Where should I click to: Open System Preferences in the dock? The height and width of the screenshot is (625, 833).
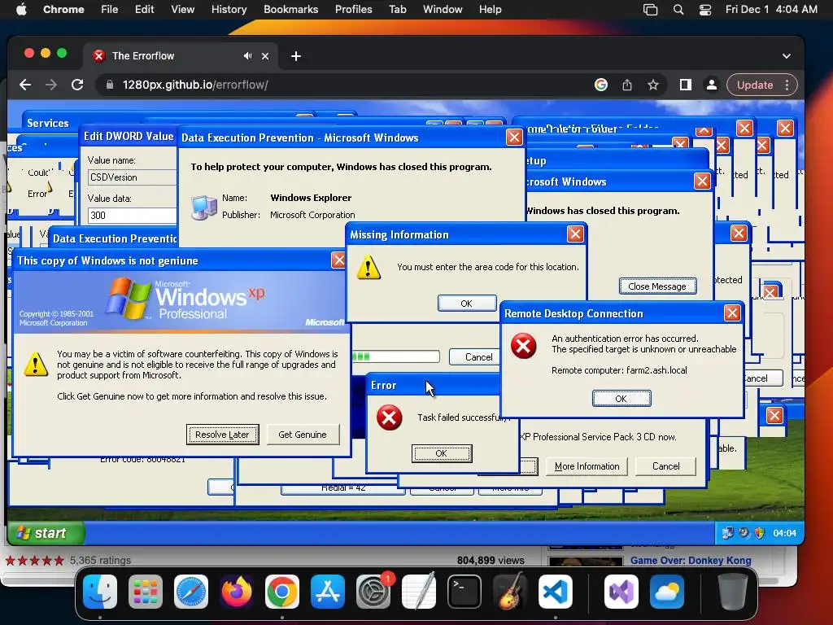pyautogui.click(x=373, y=592)
